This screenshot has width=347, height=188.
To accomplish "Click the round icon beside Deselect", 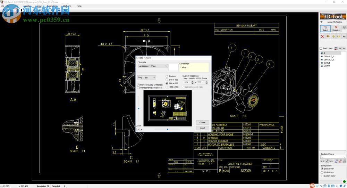I will pos(344,27).
